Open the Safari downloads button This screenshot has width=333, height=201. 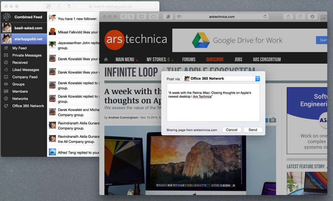[312, 17]
